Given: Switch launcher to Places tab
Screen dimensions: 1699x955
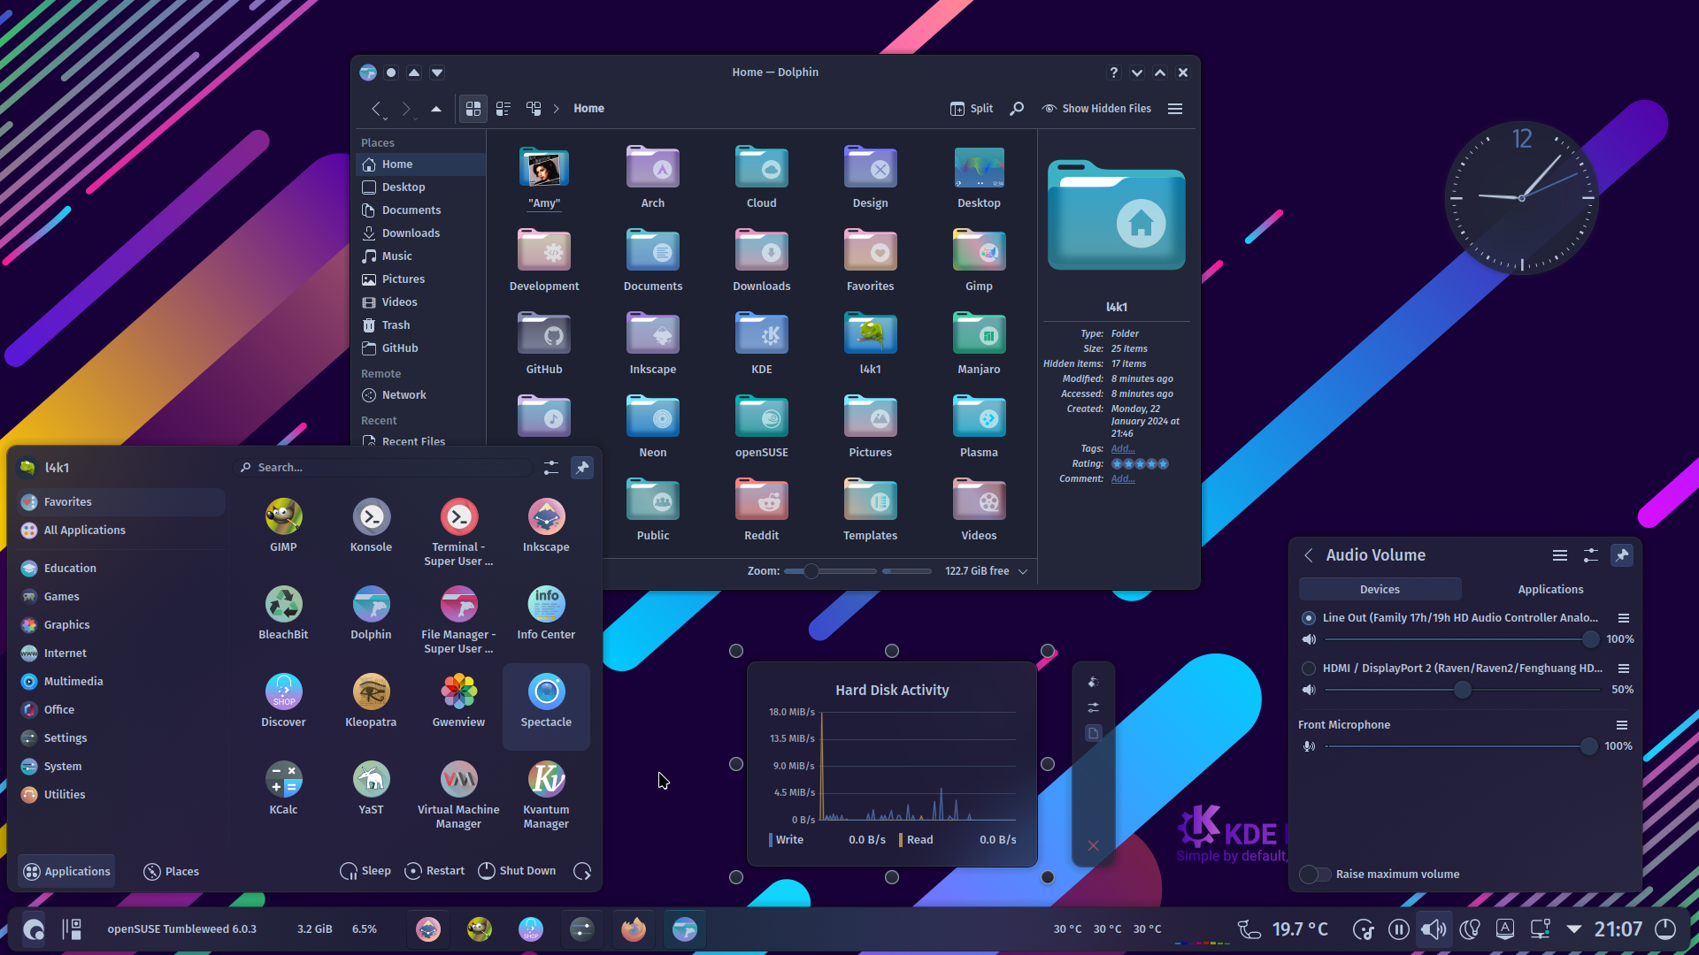Looking at the screenshot, I should (x=172, y=871).
